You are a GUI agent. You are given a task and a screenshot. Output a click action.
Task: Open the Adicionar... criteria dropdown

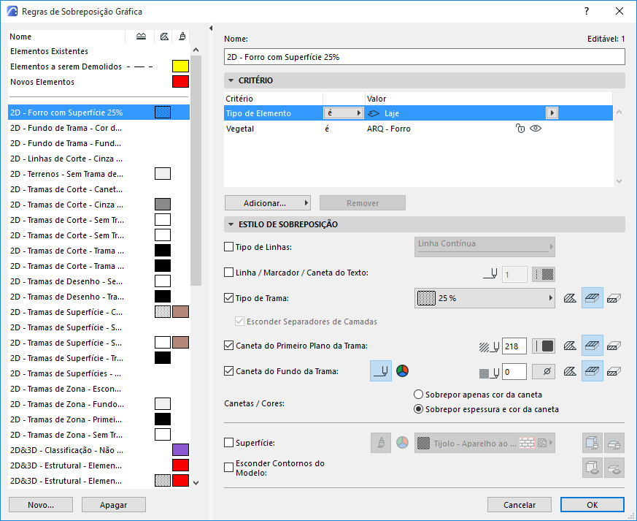[268, 203]
